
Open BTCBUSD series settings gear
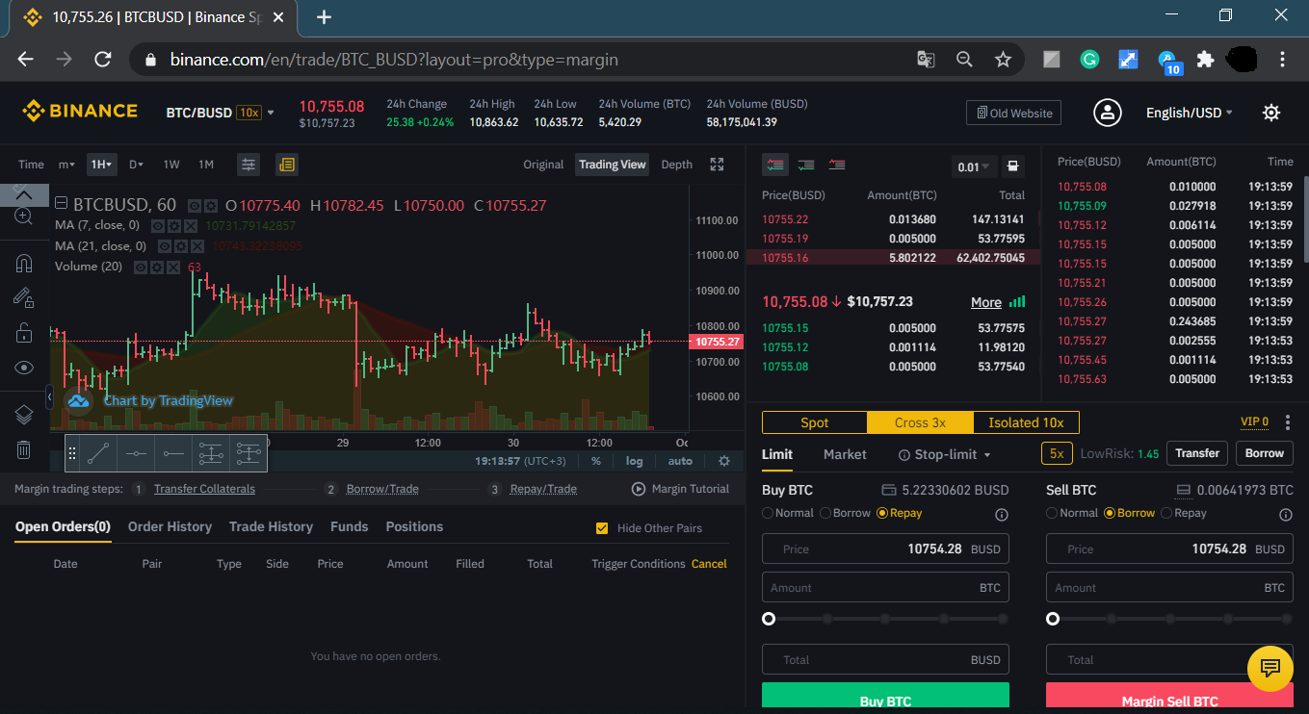(x=209, y=205)
